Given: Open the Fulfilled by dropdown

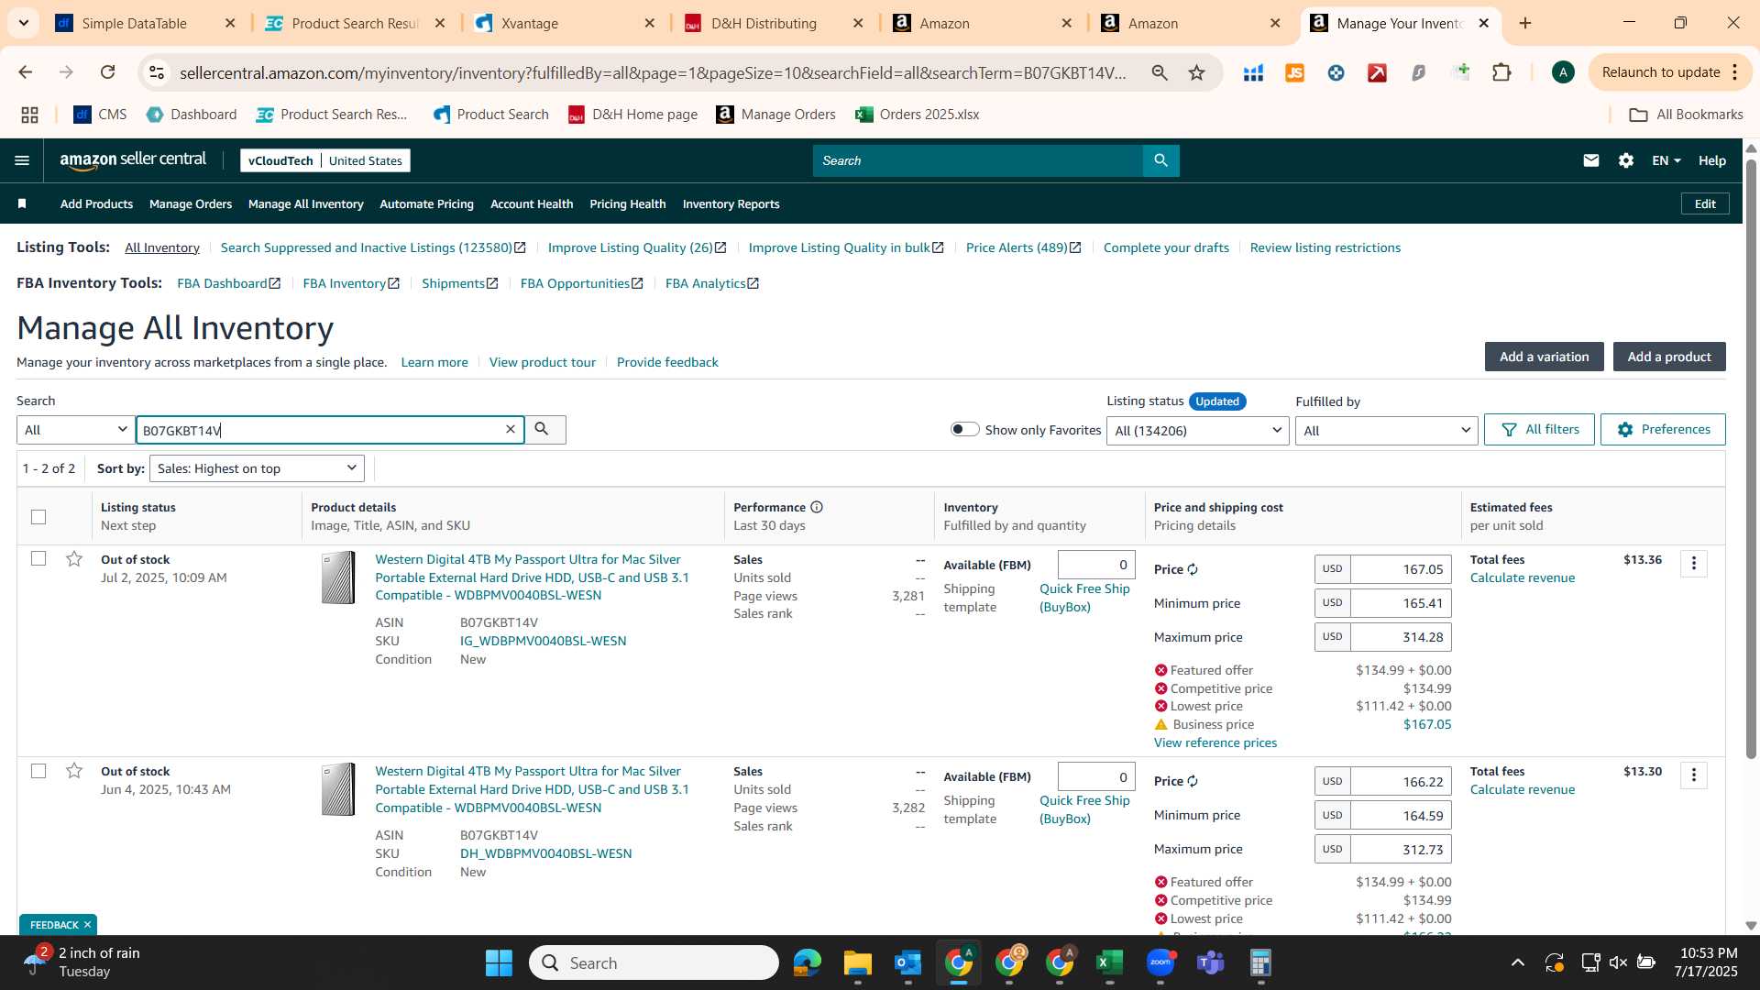Looking at the screenshot, I should pyautogui.click(x=1386, y=431).
